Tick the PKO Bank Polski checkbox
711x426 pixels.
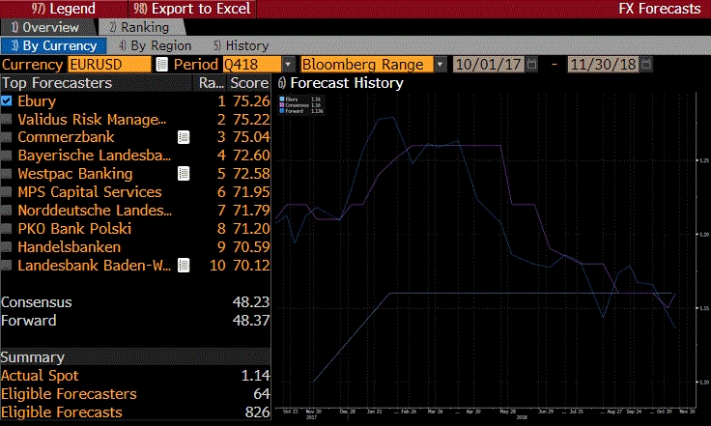tap(8, 229)
